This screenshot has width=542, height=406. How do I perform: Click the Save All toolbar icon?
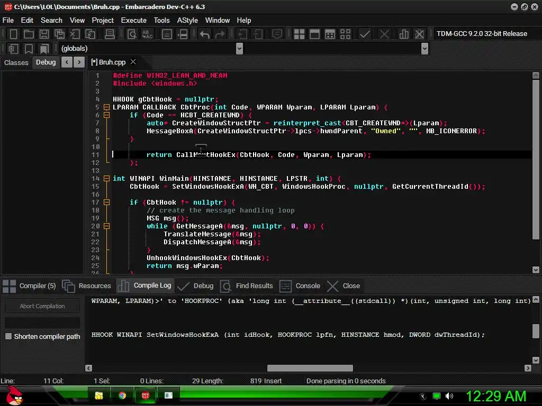click(59, 34)
